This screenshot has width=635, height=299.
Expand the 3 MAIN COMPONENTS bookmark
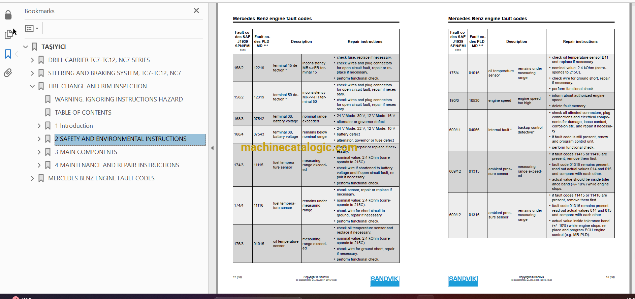tap(39, 152)
